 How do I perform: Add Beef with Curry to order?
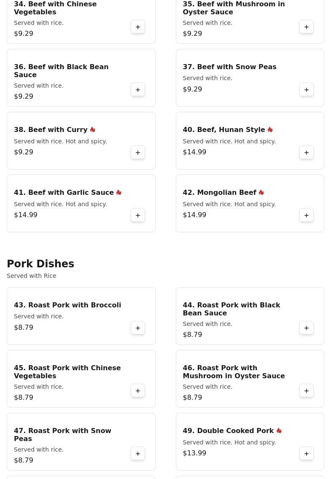click(138, 153)
